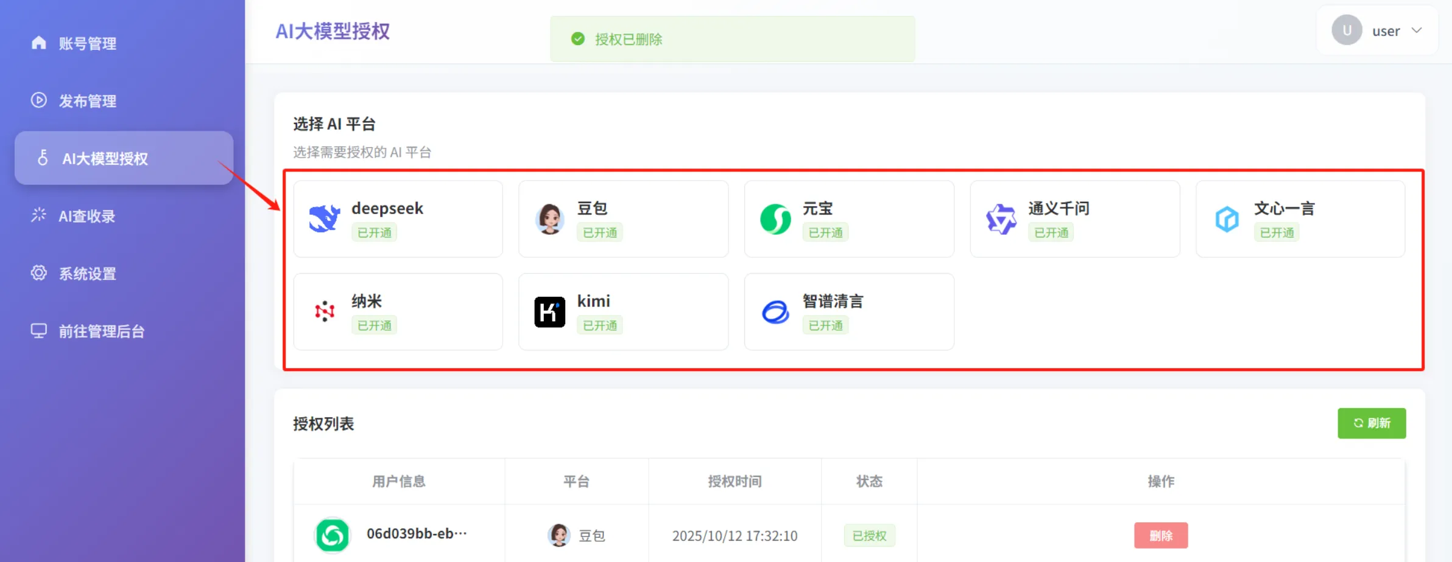Click user ID 06d039bb-eb…
Screen dimensions: 1452x562
417,533
